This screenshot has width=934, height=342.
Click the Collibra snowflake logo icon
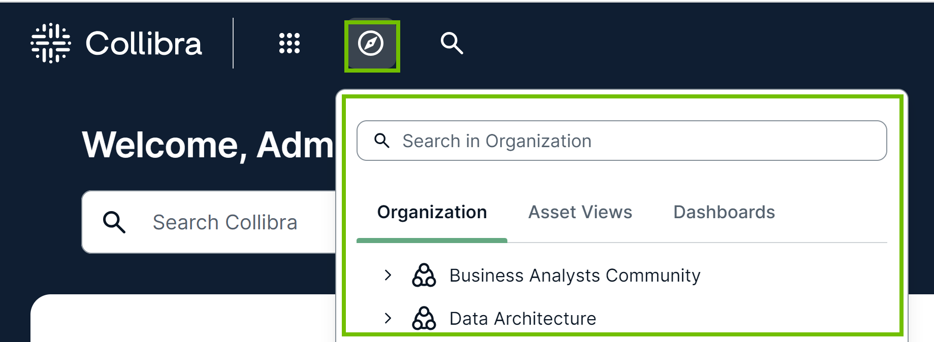point(51,43)
